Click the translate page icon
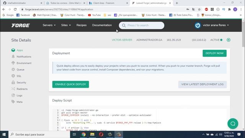 (193, 9)
